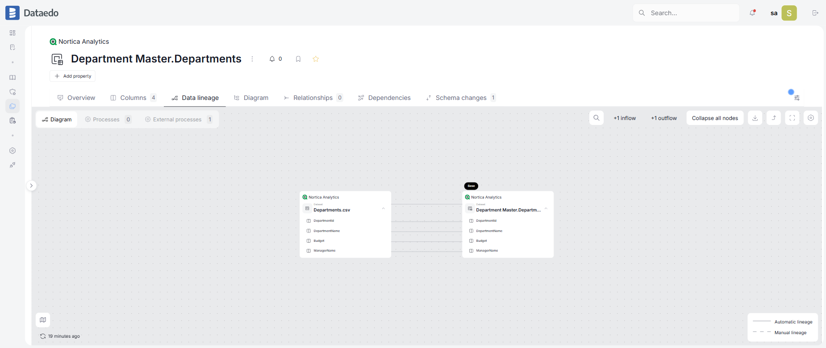
Task: Open the lineage diagram search tool
Action: pos(597,118)
